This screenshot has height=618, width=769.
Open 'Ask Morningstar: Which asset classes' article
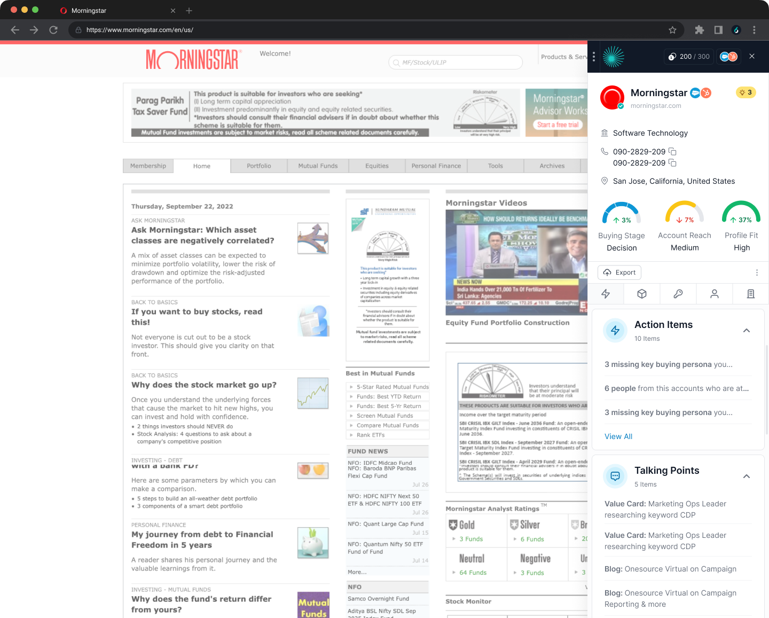point(203,236)
